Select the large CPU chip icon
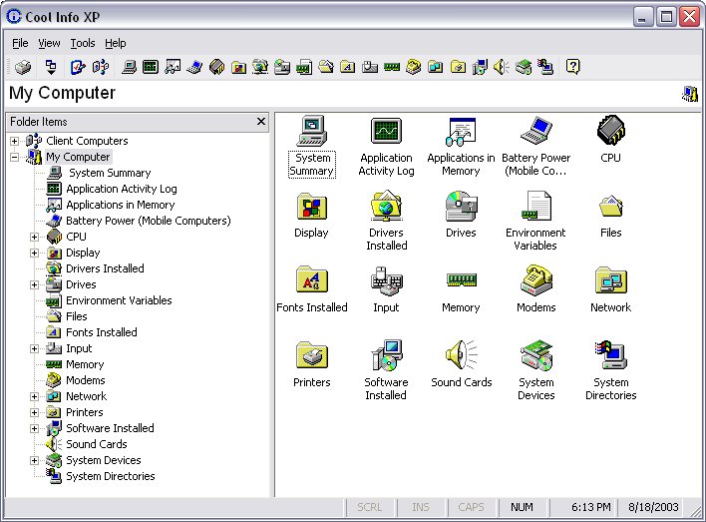The height and width of the screenshot is (522, 706). click(610, 131)
